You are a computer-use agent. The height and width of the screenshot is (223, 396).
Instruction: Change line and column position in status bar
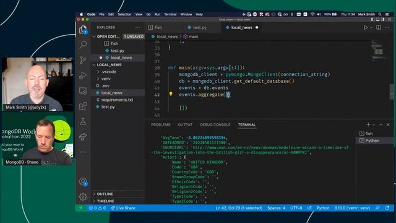(239, 208)
